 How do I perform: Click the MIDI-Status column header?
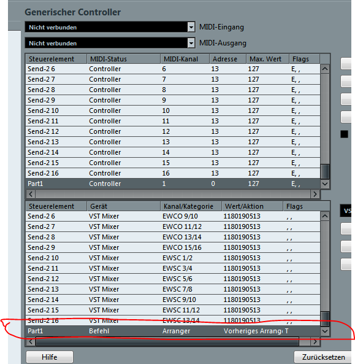click(x=124, y=59)
